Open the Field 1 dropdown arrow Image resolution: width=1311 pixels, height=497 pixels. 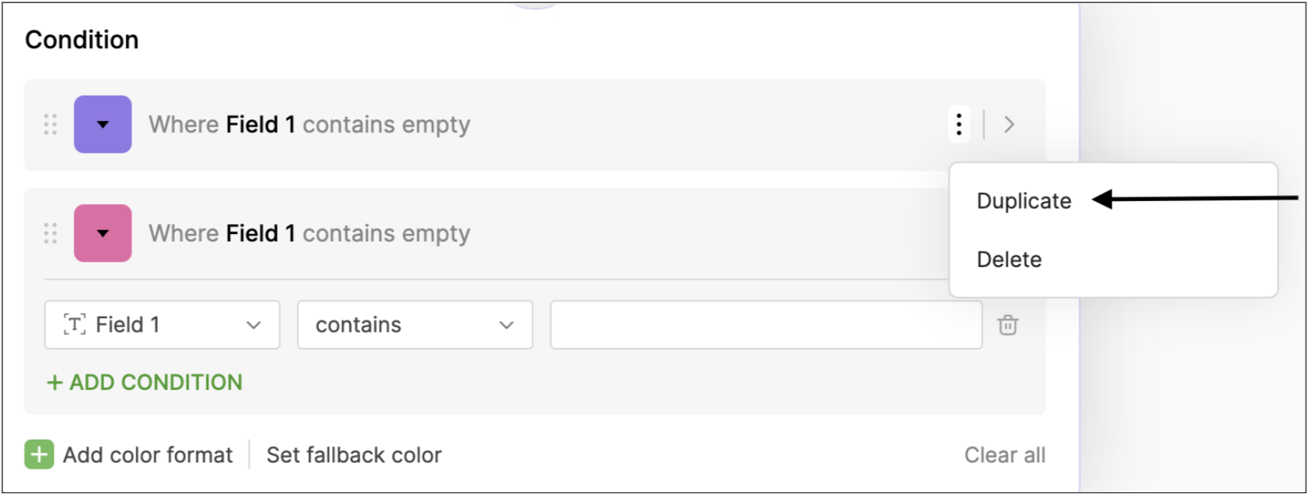(253, 325)
